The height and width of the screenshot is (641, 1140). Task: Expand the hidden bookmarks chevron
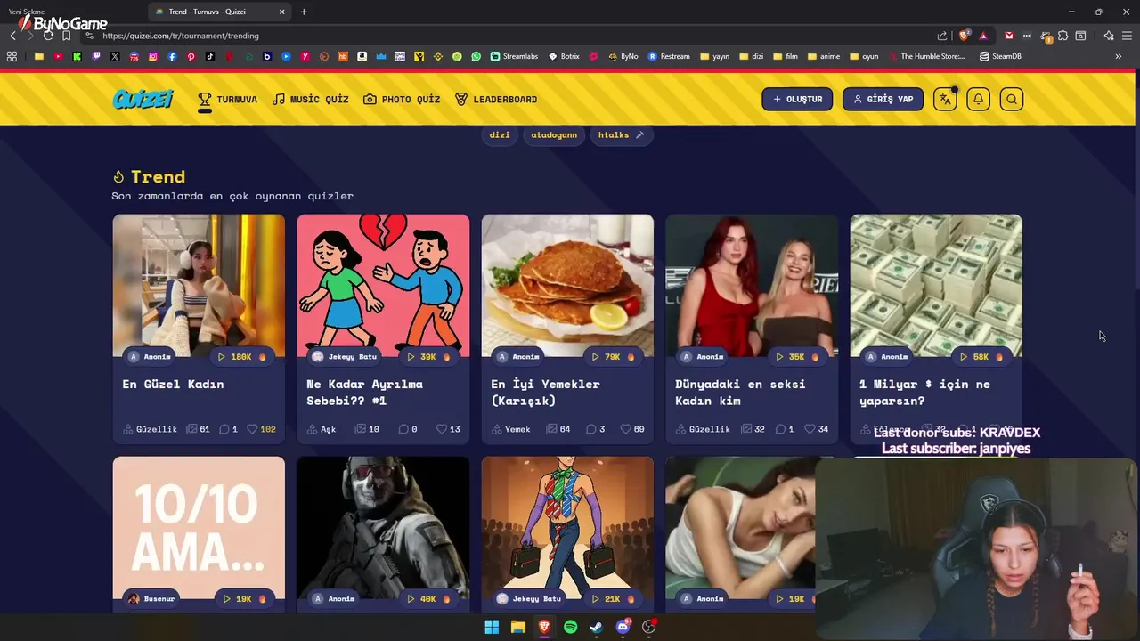point(1118,56)
